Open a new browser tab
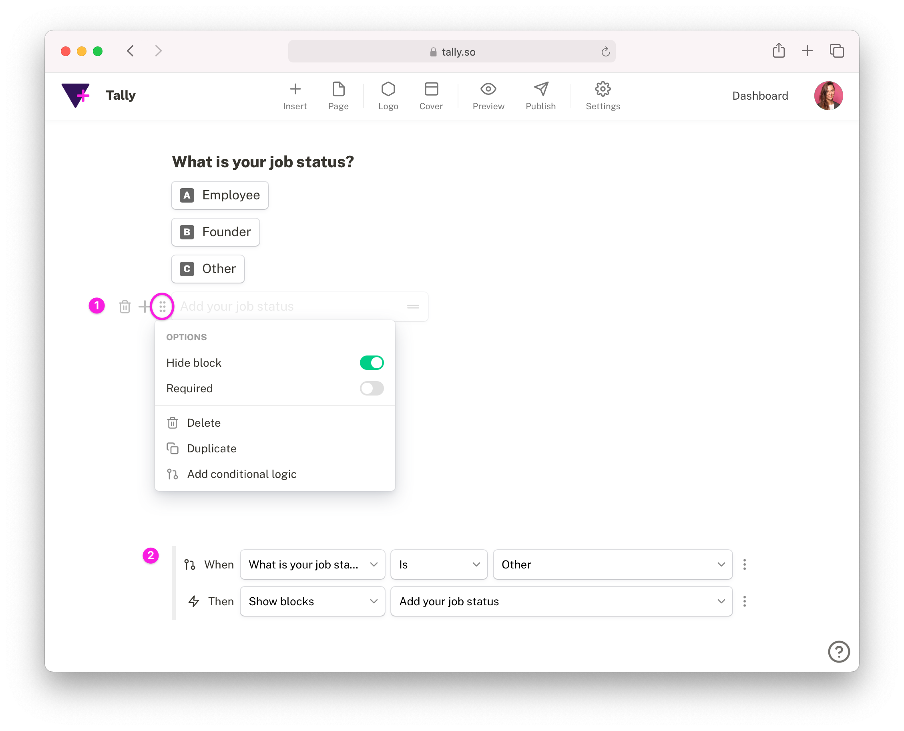The width and height of the screenshot is (904, 731). click(x=807, y=51)
